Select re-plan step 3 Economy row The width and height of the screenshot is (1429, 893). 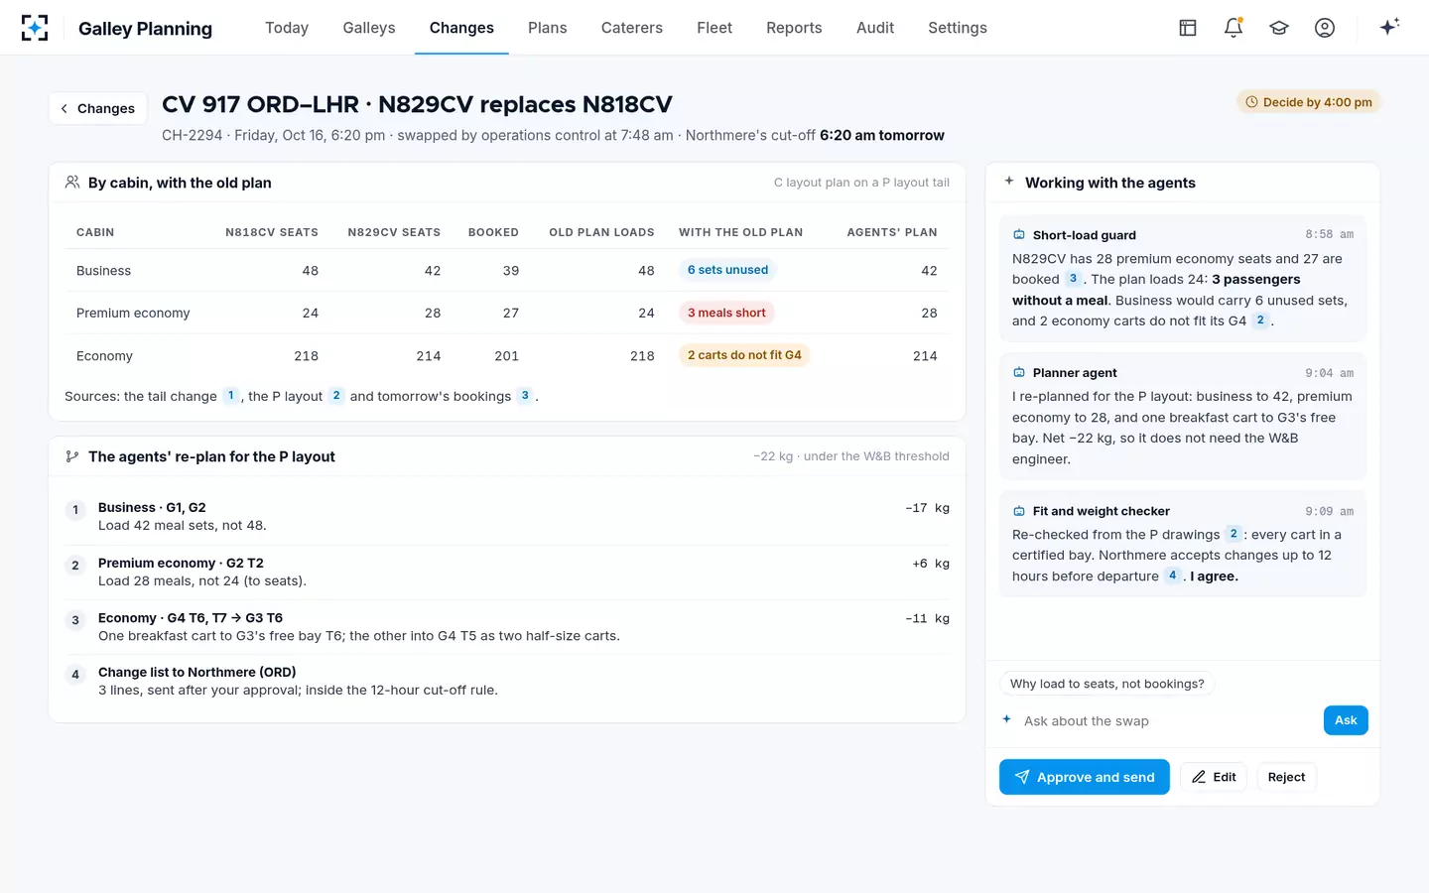click(506, 627)
